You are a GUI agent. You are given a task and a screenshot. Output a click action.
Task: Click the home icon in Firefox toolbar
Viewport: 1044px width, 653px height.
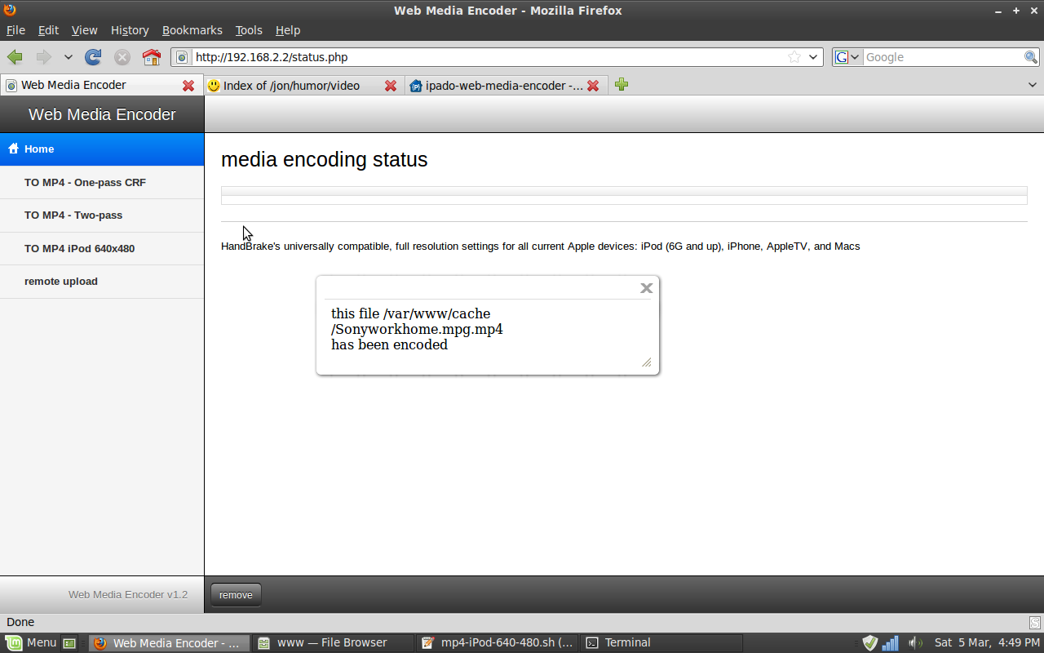click(152, 57)
